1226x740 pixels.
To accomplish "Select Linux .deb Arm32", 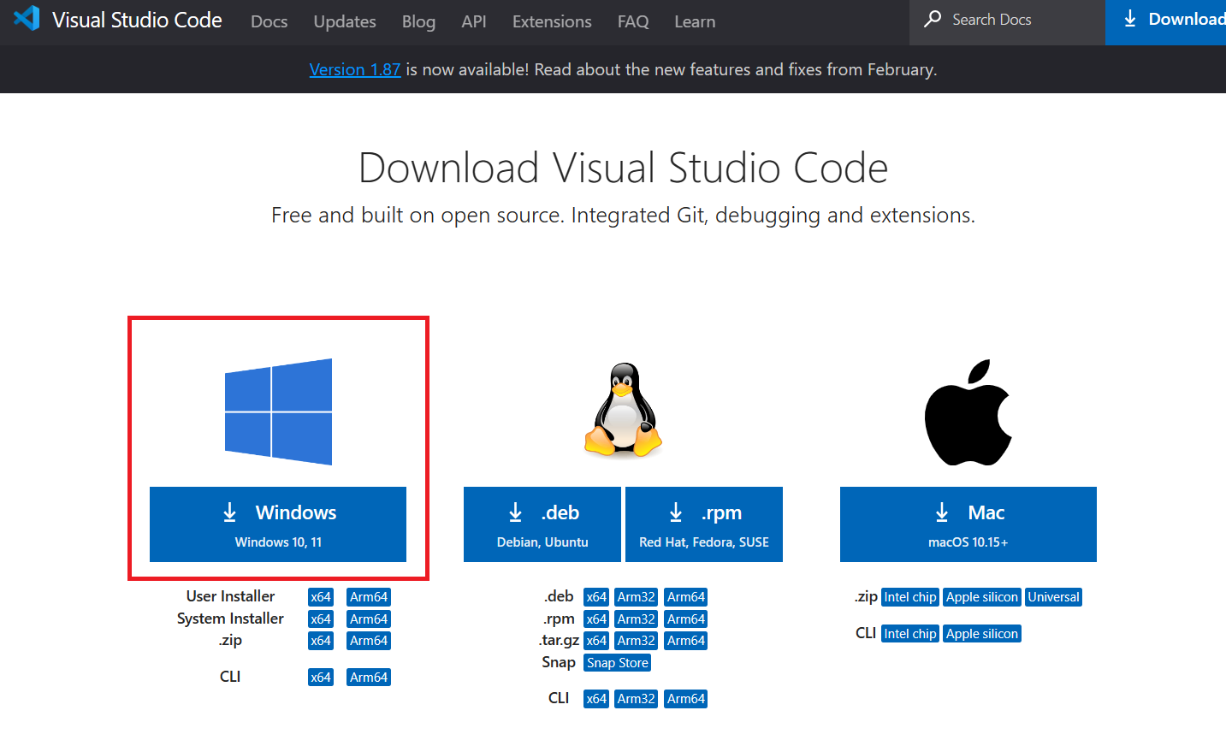I will (637, 597).
